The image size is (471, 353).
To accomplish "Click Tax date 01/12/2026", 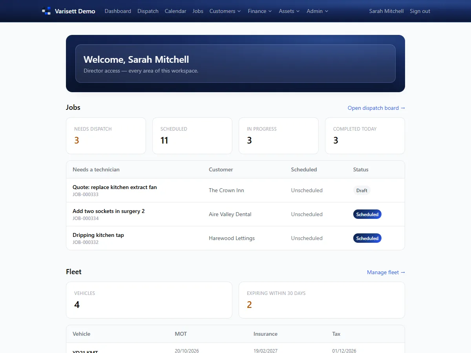I will tap(344, 351).
